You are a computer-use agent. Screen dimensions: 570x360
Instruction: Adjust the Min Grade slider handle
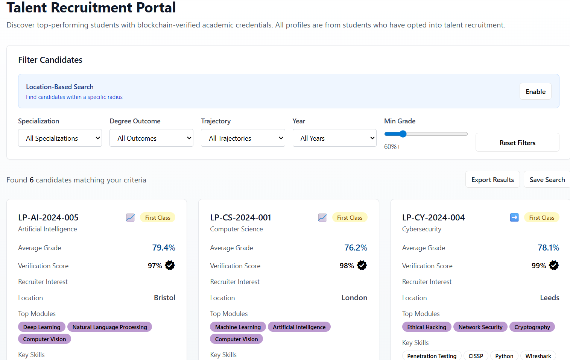(x=403, y=134)
